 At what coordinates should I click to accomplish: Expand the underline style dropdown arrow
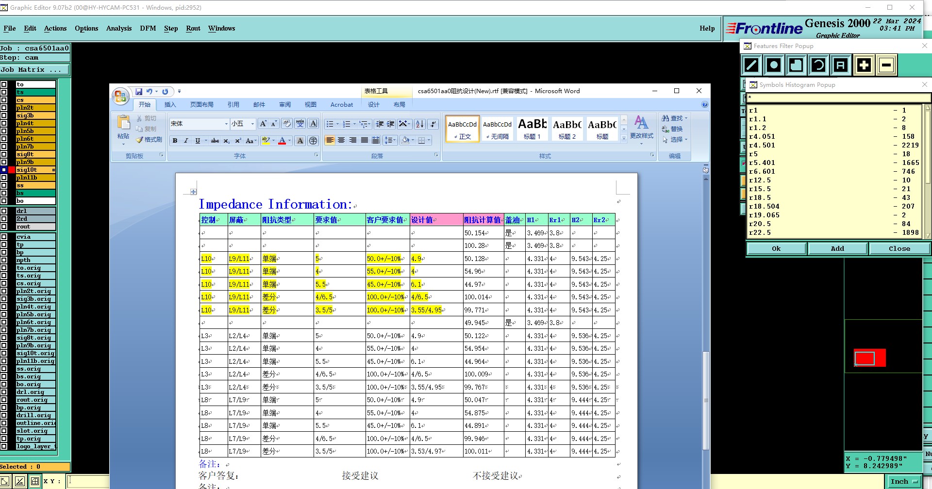click(x=206, y=141)
